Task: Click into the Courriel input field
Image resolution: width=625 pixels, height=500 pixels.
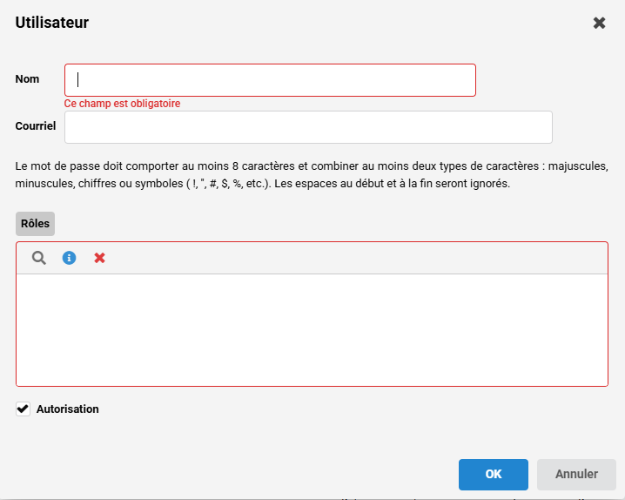Action: 308,127
